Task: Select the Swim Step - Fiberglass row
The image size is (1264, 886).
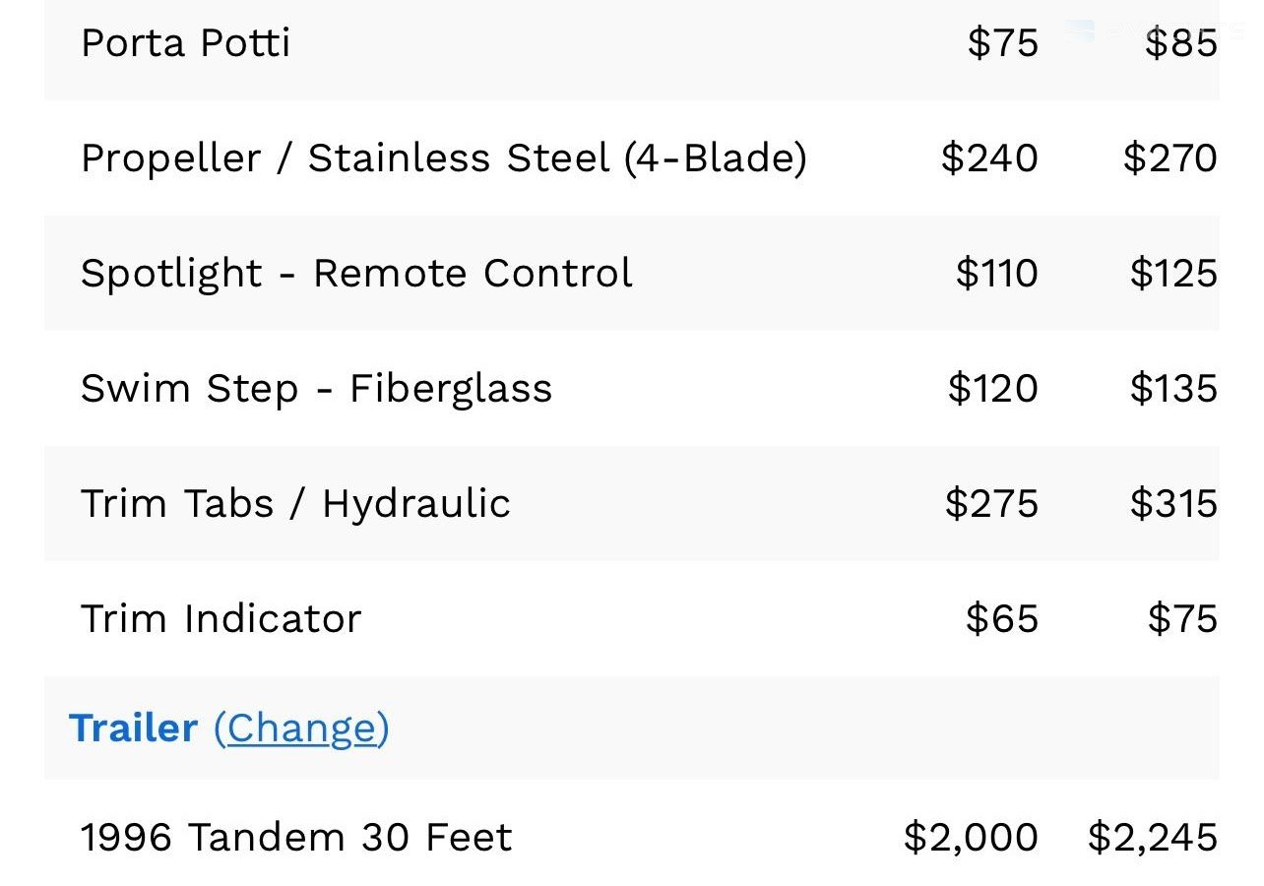Action: pyautogui.click(x=632, y=388)
